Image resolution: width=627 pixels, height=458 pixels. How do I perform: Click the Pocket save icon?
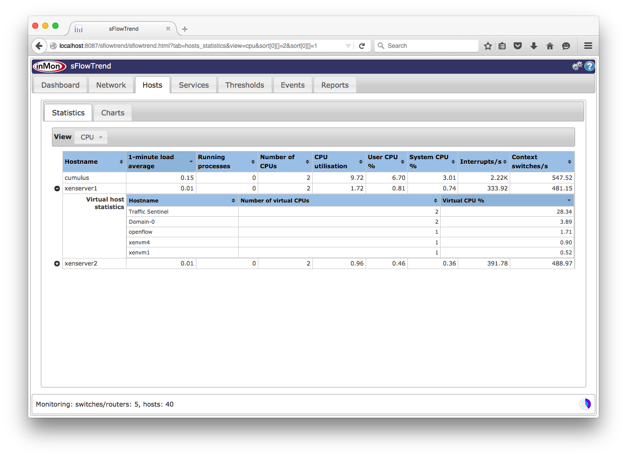517,46
